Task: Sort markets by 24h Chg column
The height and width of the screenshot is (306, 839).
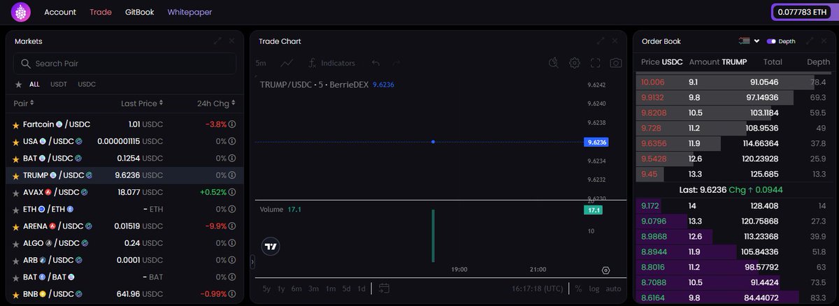Action: (x=216, y=103)
